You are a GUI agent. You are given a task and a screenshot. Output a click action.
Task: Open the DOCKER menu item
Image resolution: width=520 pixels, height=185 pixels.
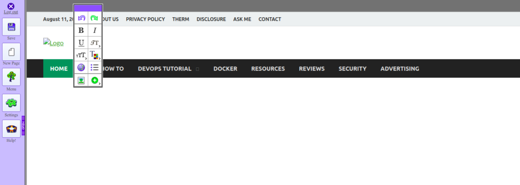tap(225, 68)
